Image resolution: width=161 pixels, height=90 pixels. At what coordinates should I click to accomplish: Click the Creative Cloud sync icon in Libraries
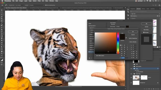tap(157, 47)
